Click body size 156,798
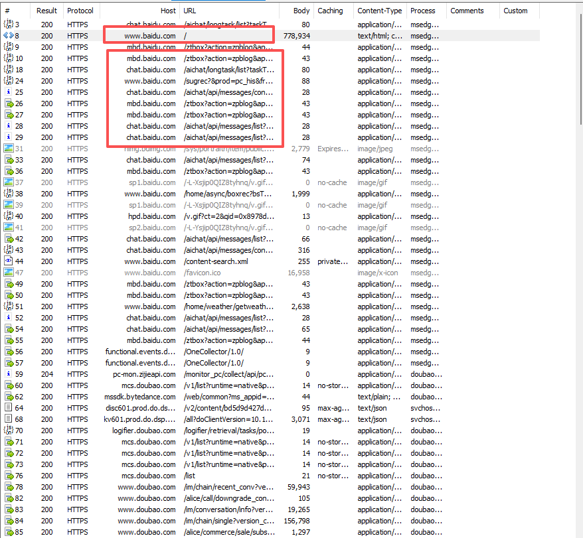 pos(297,521)
